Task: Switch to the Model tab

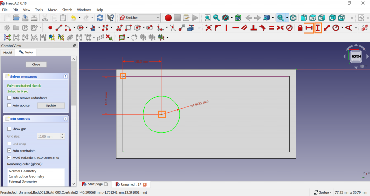Action: [7, 52]
